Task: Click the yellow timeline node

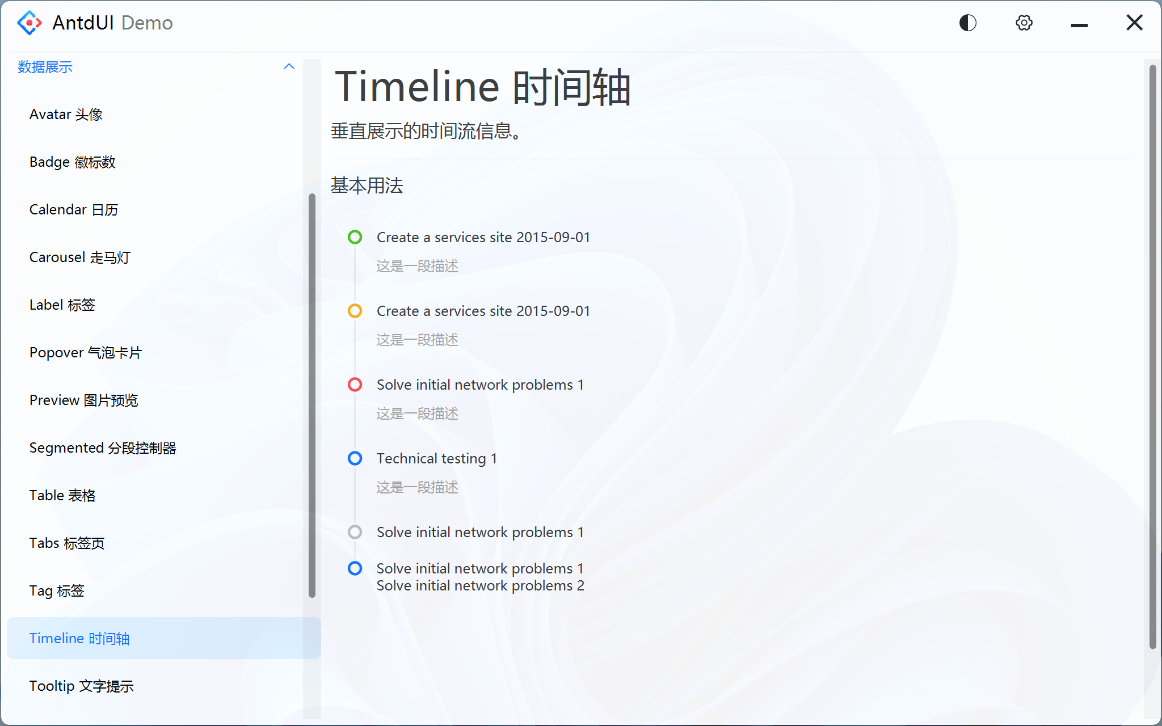Action: tap(355, 311)
